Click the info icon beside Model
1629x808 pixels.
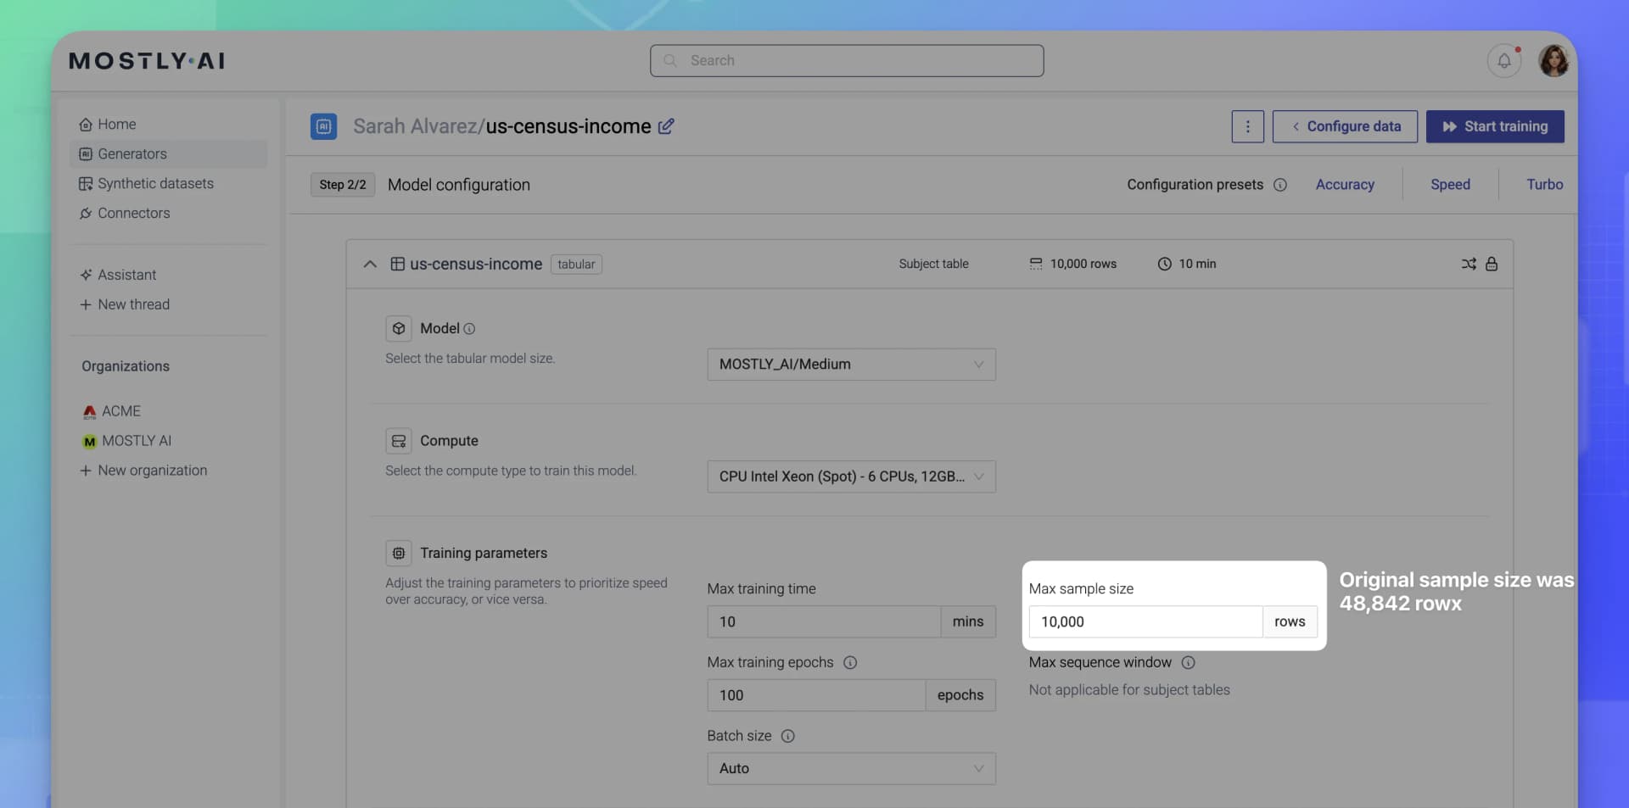coord(467,328)
